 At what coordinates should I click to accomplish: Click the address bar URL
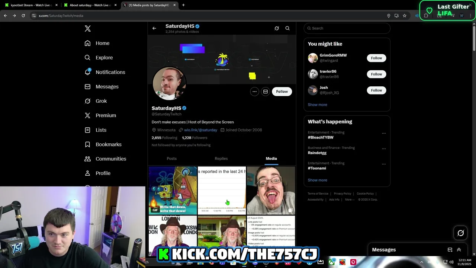coord(61,16)
